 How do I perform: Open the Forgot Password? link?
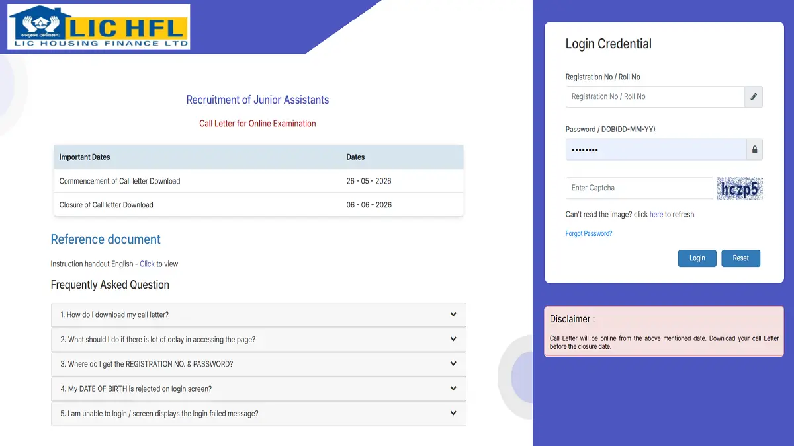(x=589, y=233)
